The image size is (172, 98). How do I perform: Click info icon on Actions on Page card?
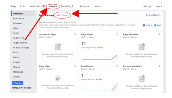[x=75, y=34]
